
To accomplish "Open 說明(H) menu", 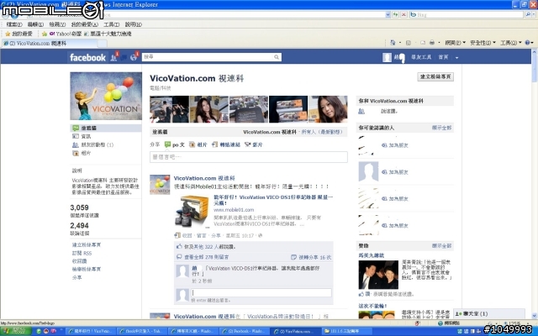I will coord(133,24).
